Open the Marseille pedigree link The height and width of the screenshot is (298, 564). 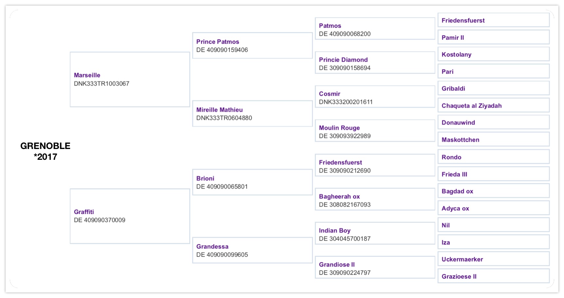[87, 75]
